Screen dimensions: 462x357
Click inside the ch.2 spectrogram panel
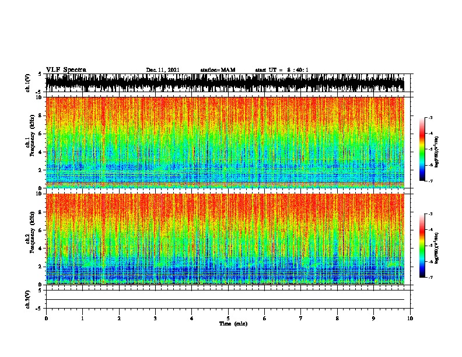(225, 239)
